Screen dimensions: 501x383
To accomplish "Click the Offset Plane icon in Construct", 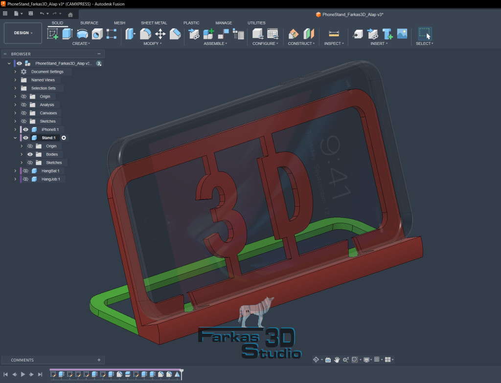I will (x=293, y=34).
